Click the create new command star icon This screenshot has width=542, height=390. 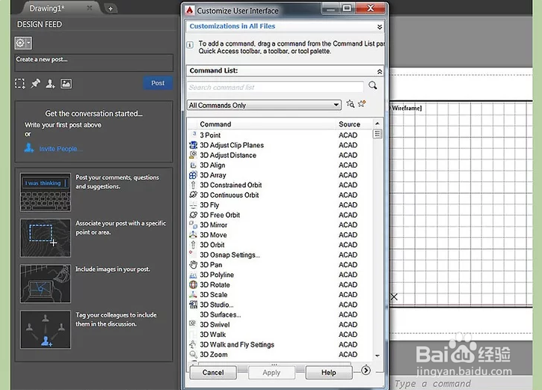pyautogui.click(x=362, y=103)
